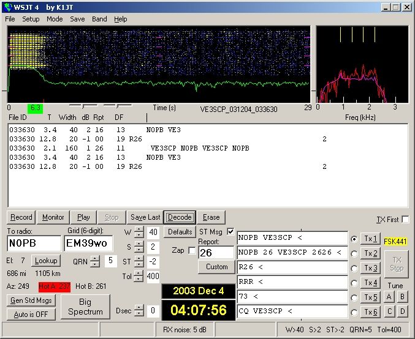This screenshot has width=415, height=339.
Task: Click the Custom button
Action: (x=217, y=267)
